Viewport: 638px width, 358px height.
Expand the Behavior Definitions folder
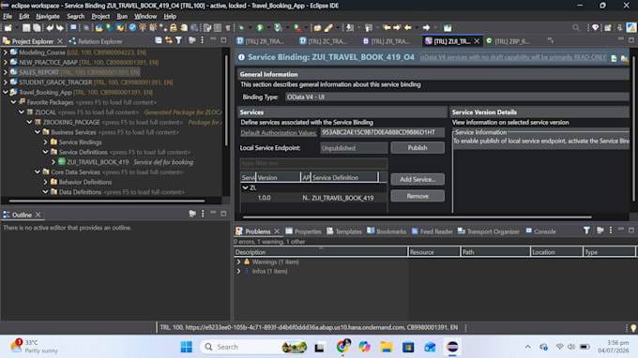(x=46, y=182)
